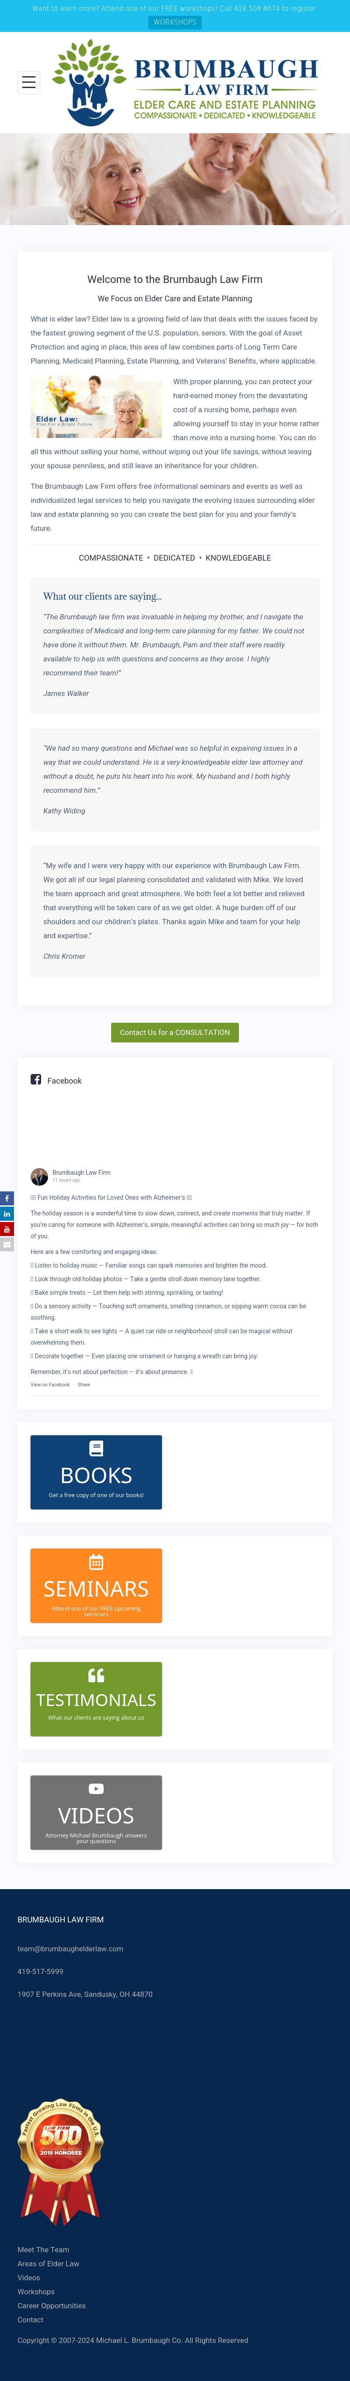Open Areas of Elder Law footer link
Screen dimensions: 350x2381
(x=48, y=2264)
